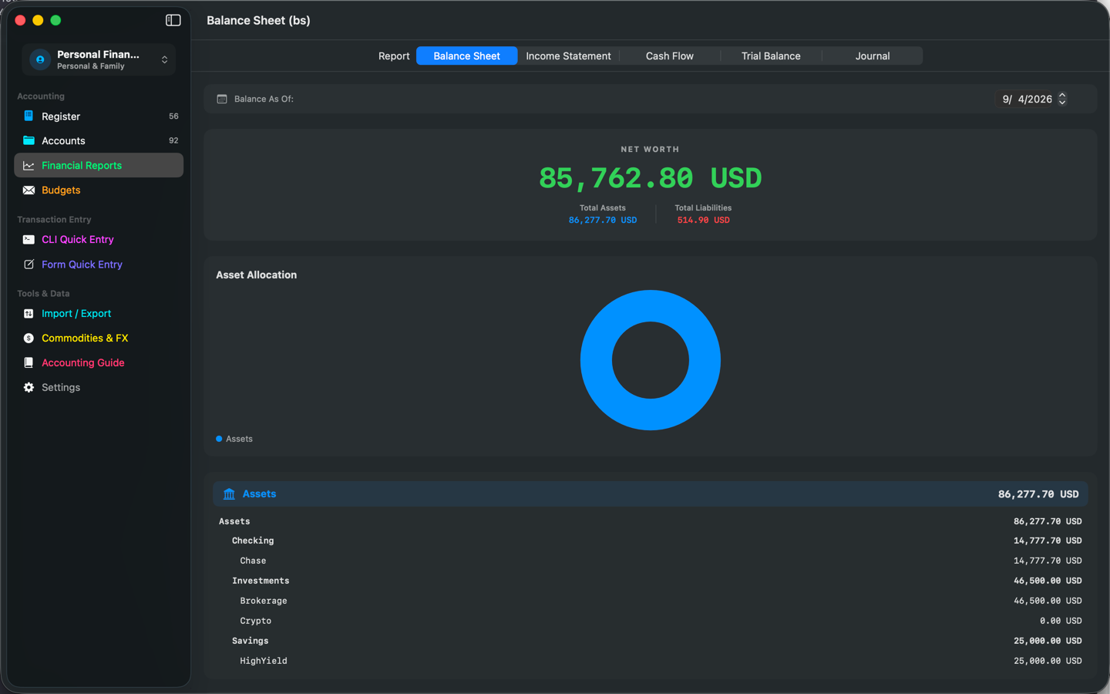Open the Accounting Guide

coord(99,362)
